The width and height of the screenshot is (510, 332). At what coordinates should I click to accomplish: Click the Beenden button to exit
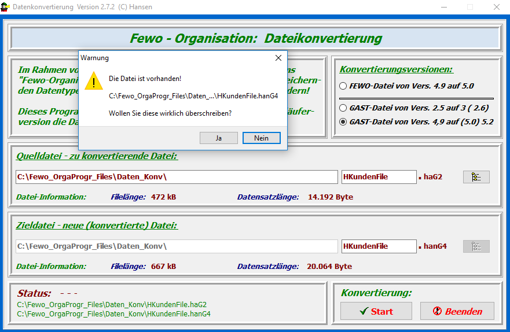tap(457, 311)
